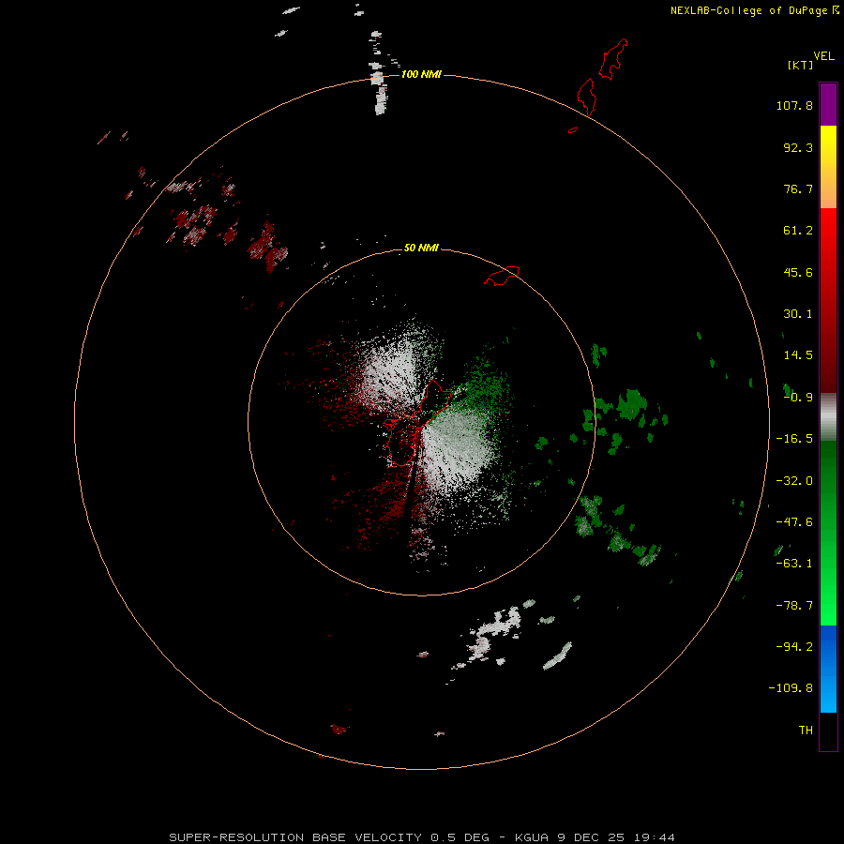Image resolution: width=844 pixels, height=844 pixels.
Task: Click the blue segment of the velocity color bar
Action: coord(828,669)
